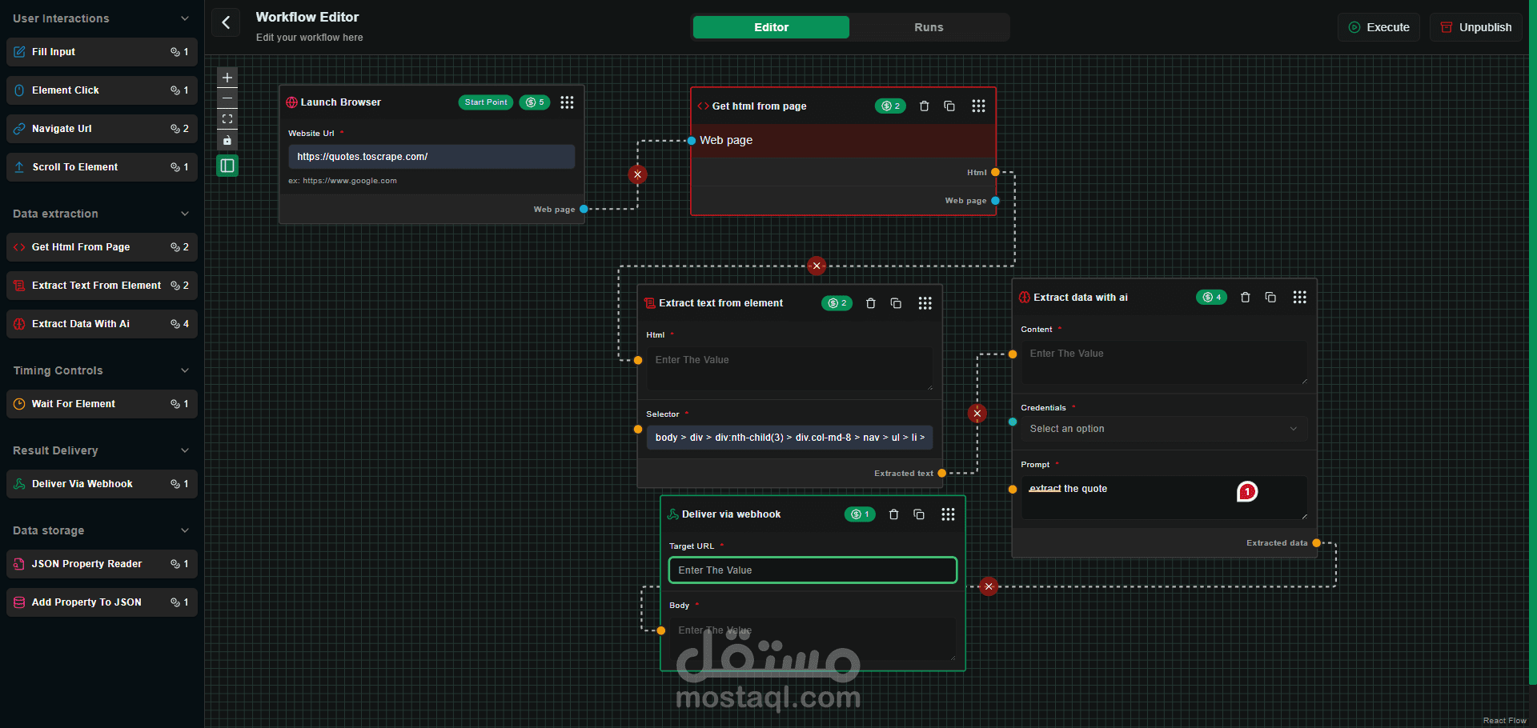Click the Execute button

[x=1378, y=26]
